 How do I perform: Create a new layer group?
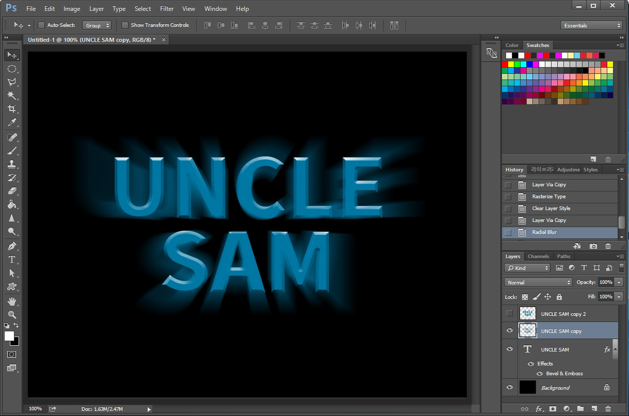pyautogui.click(x=580, y=408)
